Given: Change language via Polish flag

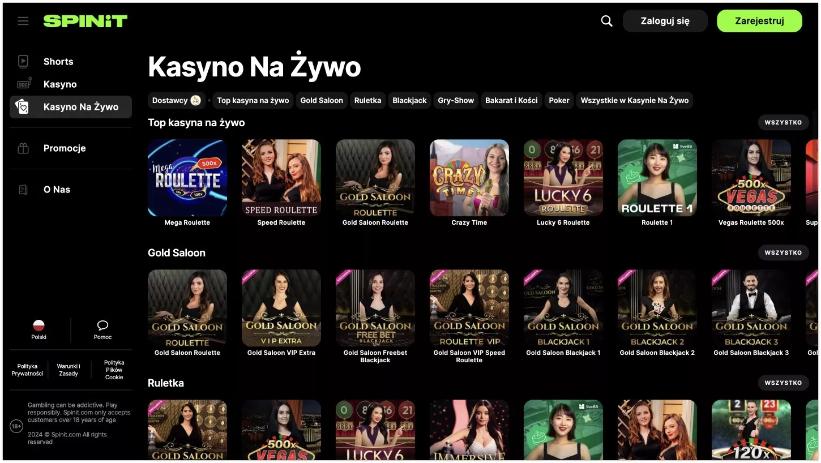Looking at the screenshot, I should 39,326.
